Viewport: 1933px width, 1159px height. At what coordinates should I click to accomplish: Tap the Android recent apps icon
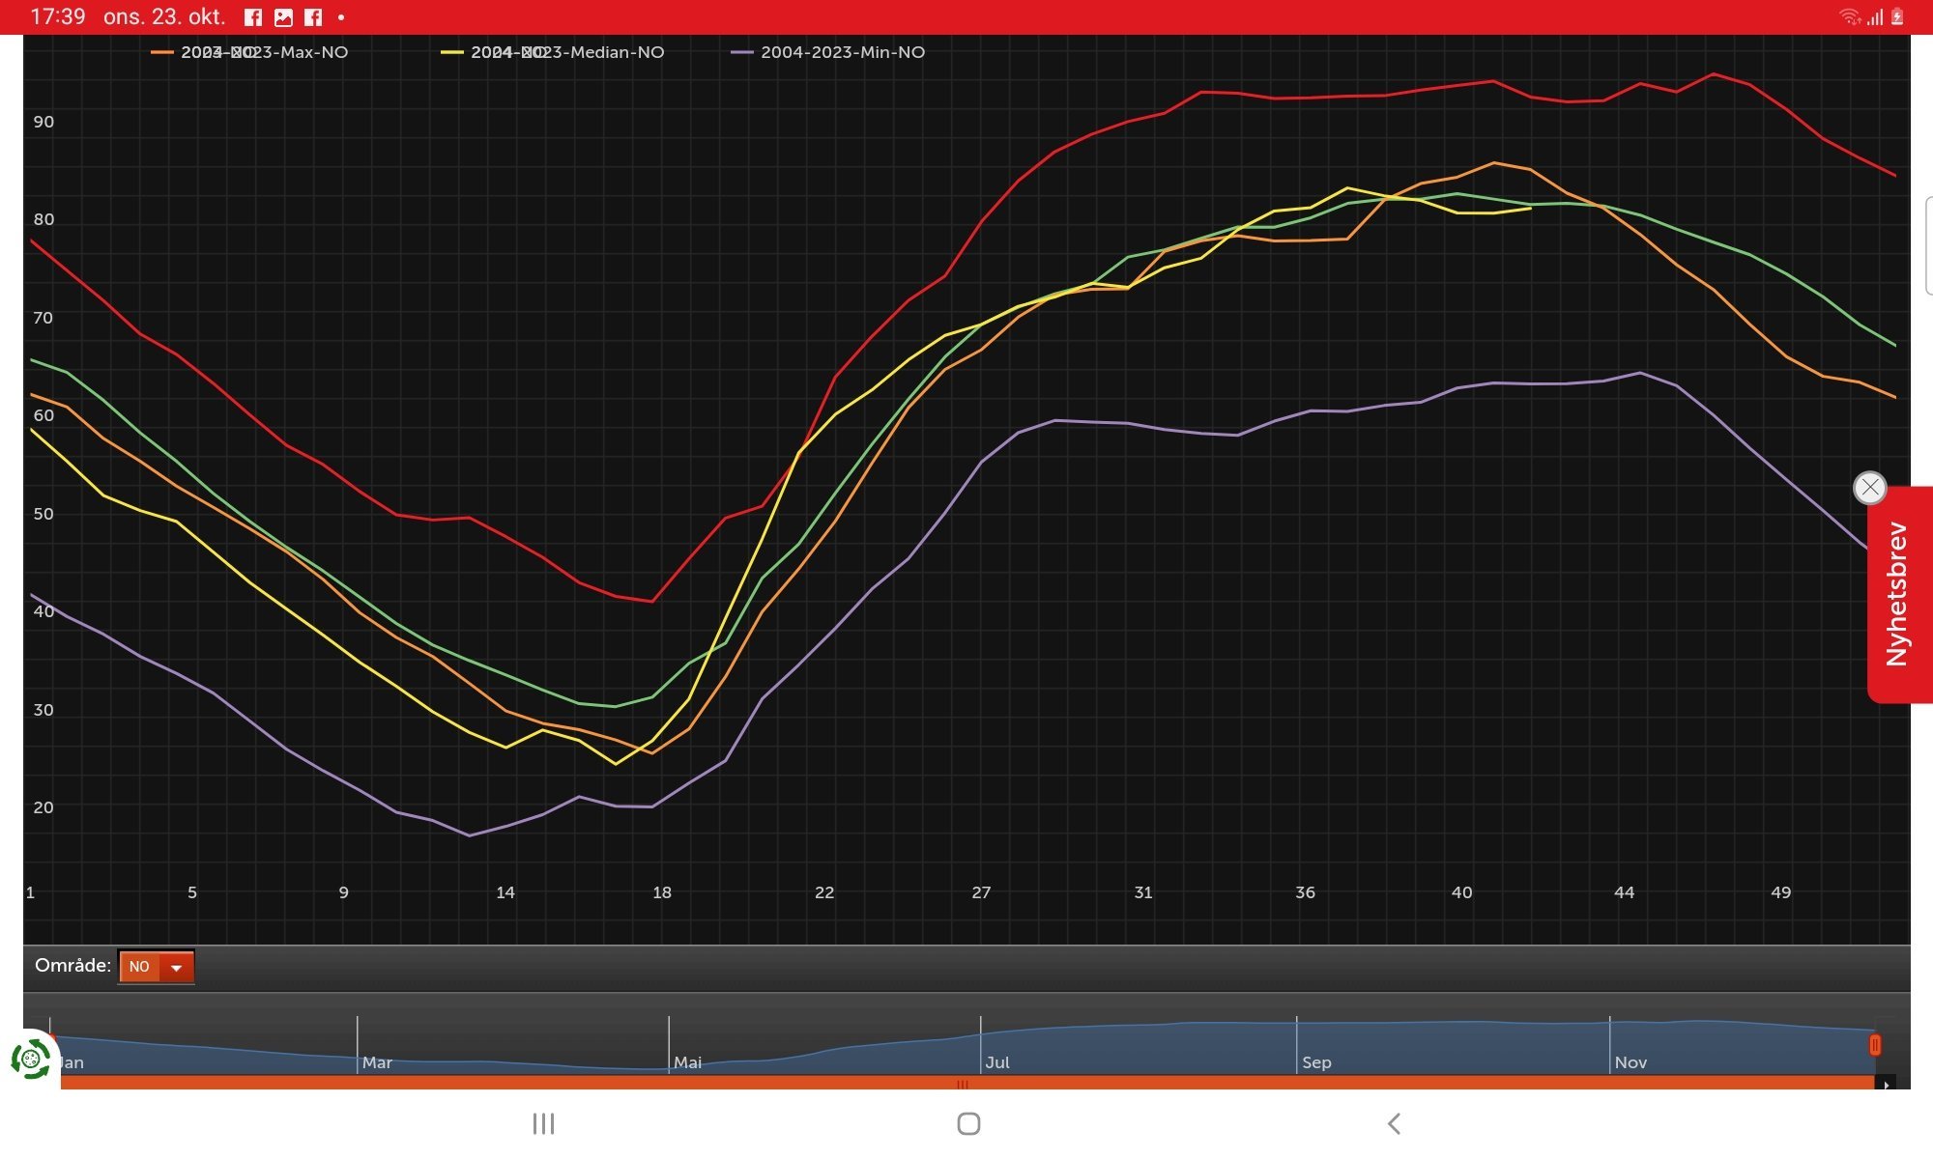click(x=543, y=1123)
